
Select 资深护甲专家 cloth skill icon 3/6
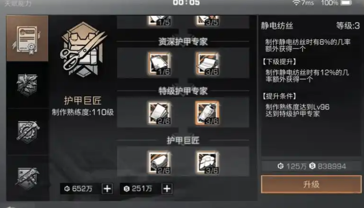click(207, 64)
